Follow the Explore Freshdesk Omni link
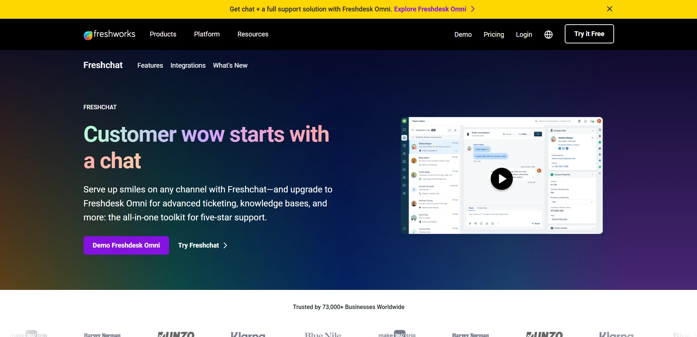 430,9
